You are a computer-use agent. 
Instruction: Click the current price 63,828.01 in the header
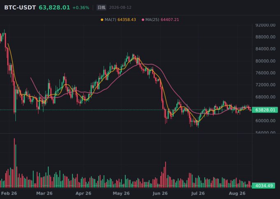click(54, 7)
